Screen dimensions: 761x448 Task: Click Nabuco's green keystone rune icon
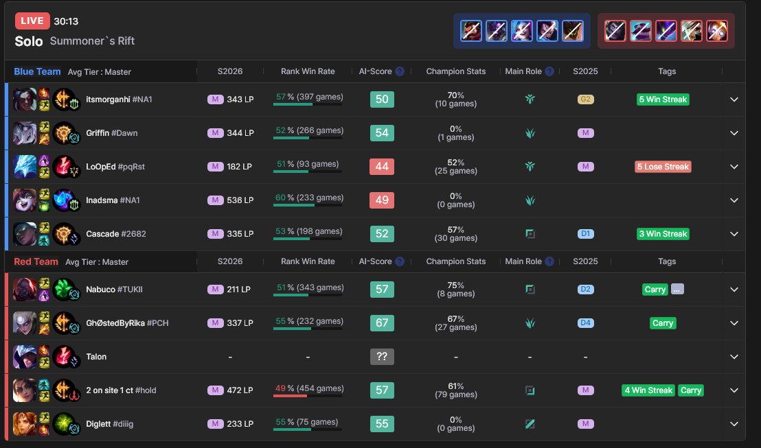pyautogui.click(x=64, y=288)
